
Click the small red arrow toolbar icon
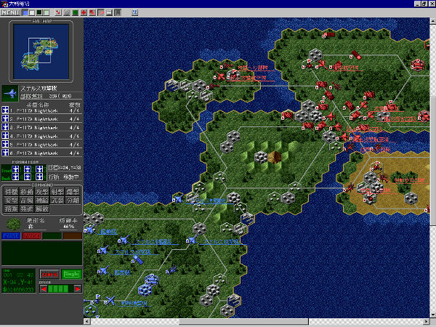pyautogui.click(x=92, y=13)
